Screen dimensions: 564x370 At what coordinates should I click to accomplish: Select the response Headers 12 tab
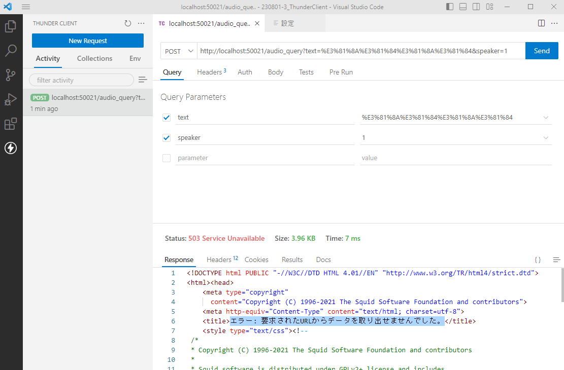(222, 260)
